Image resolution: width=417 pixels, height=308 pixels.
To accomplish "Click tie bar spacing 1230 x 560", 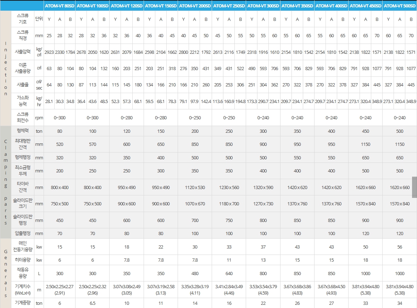I will point(229,188).
